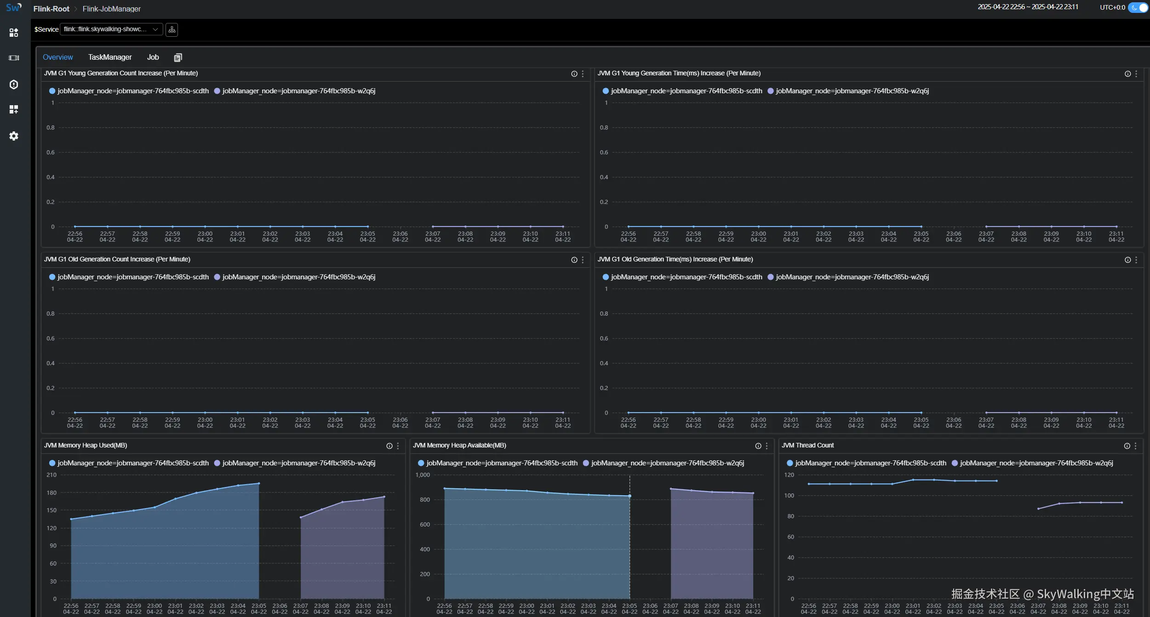Open the date range picker at top right

point(1027,7)
